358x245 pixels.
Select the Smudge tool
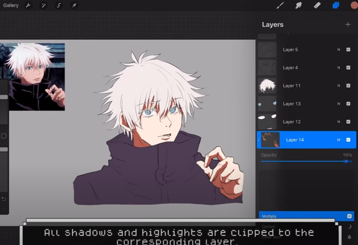click(x=299, y=5)
